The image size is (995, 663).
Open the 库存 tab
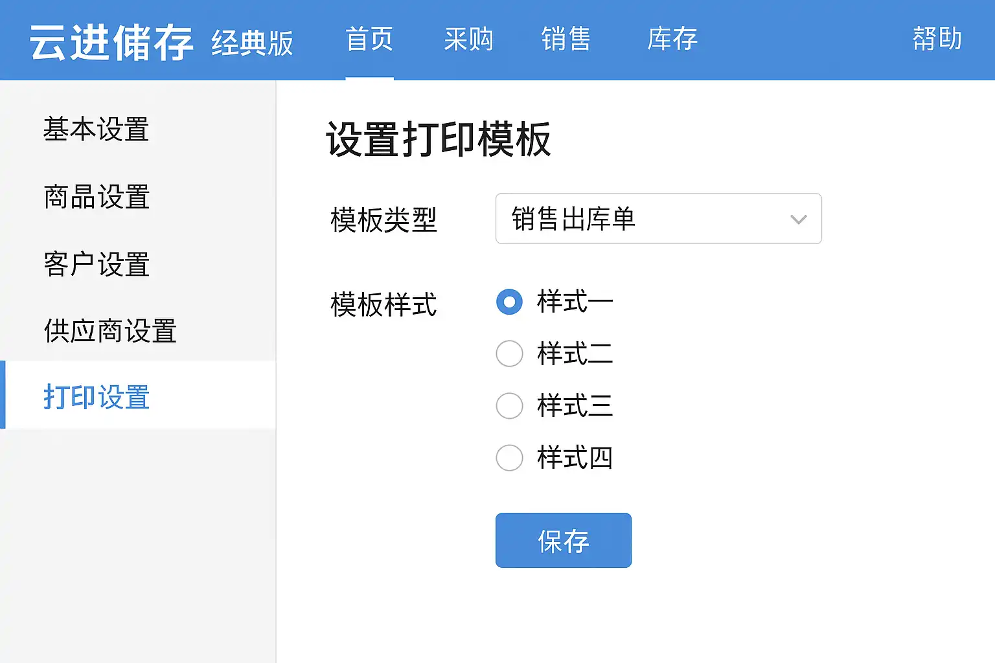672,39
